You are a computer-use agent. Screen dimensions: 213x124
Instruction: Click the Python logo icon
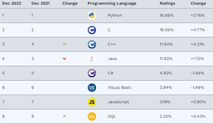[x=92, y=15]
